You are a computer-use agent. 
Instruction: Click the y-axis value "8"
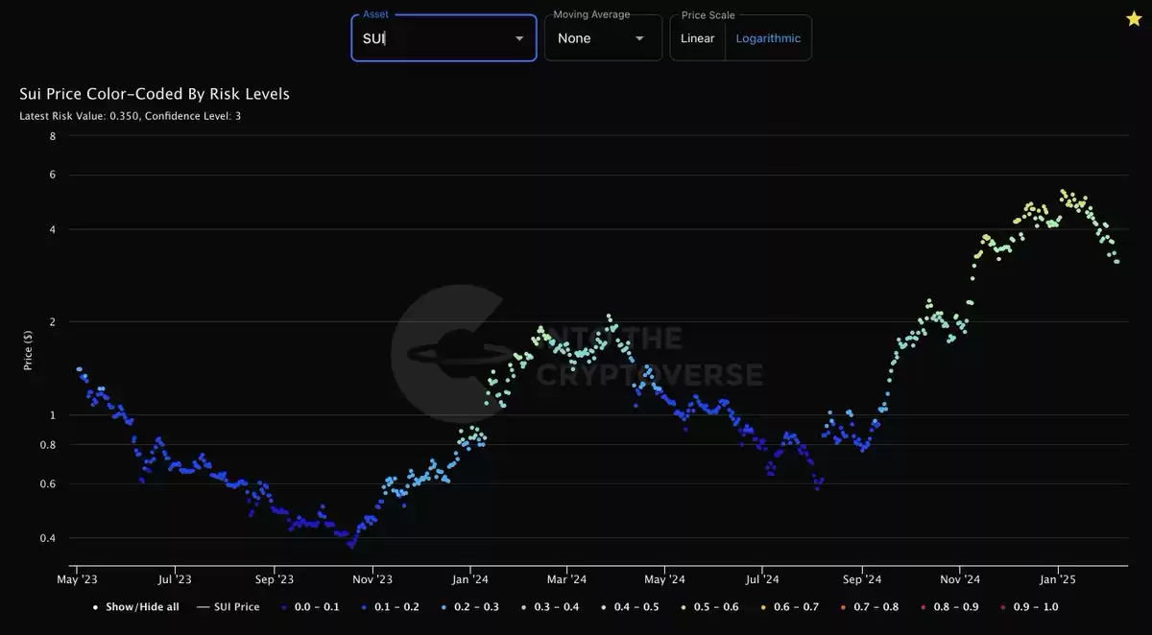tap(53, 136)
